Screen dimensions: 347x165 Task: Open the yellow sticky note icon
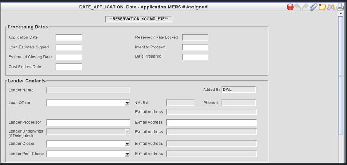point(322,7)
